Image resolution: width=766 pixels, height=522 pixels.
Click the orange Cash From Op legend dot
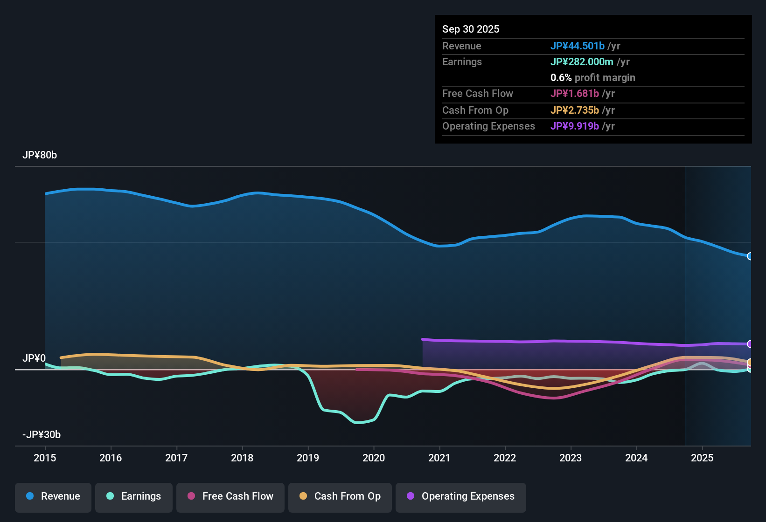click(303, 496)
